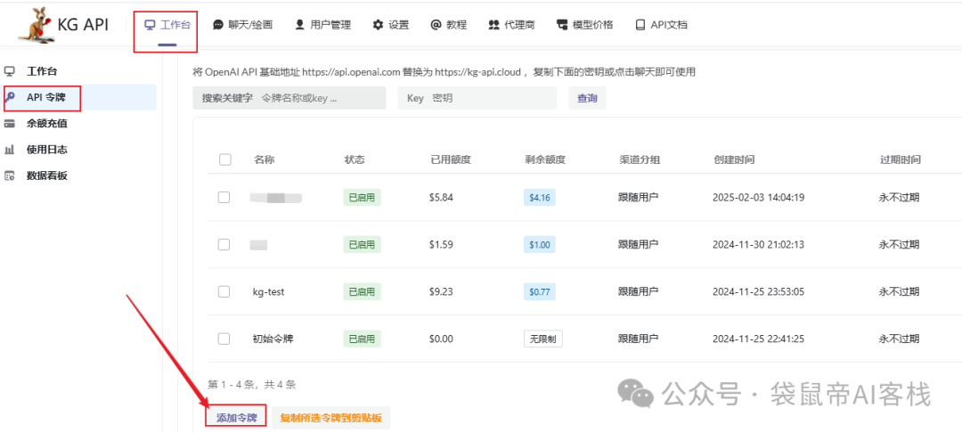Go to 代理商 page
Screen dimensions: 962x433
click(511, 25)
